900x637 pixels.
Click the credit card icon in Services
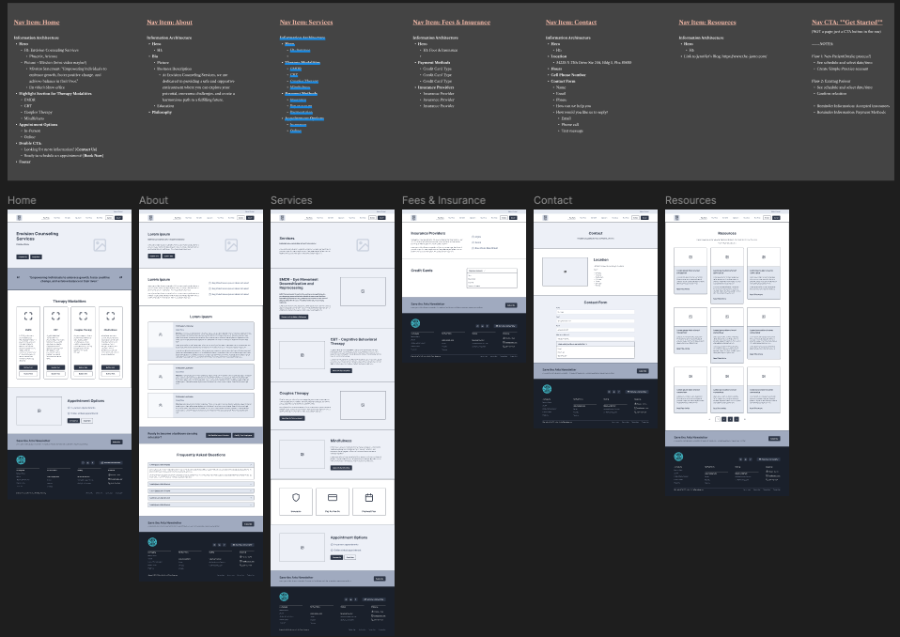pyautogui.click(x=332, y=497)
